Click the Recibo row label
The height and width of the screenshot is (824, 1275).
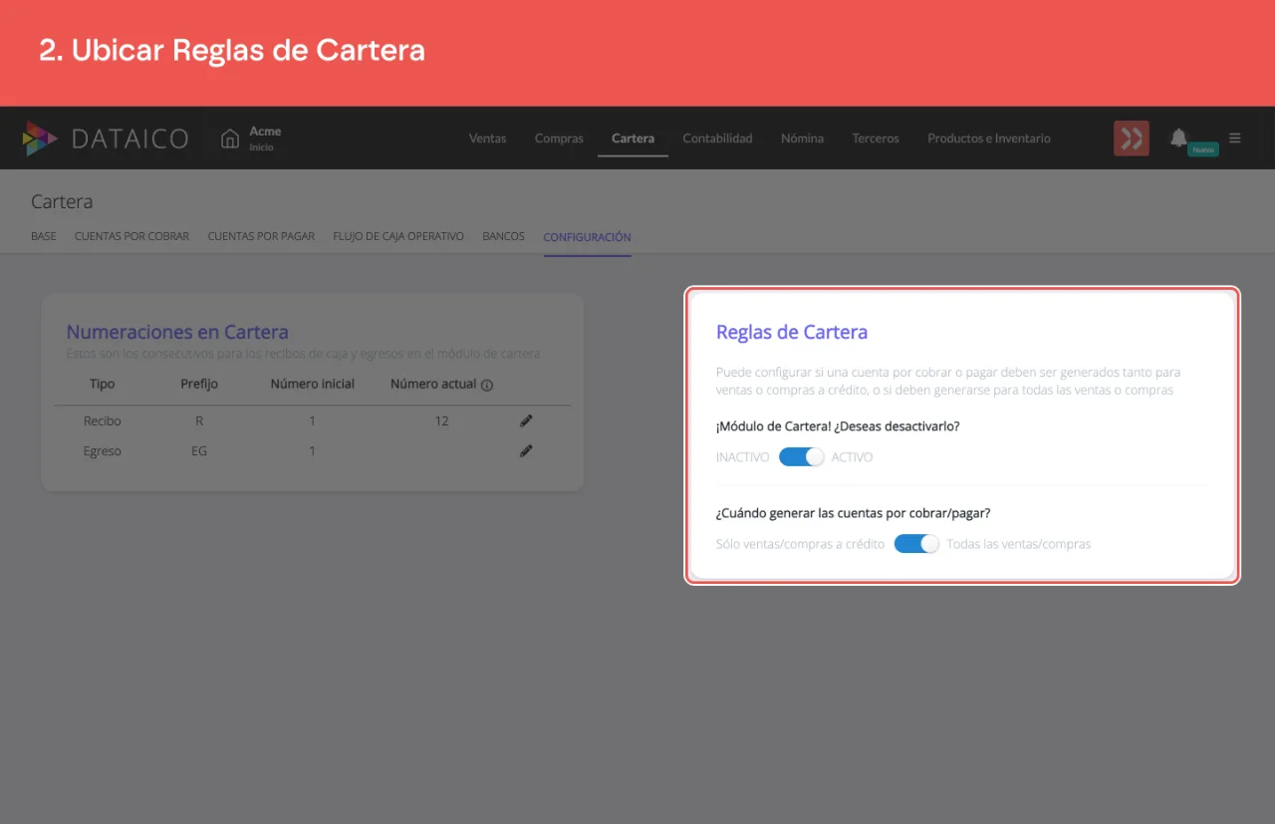(x=103, y=420)
